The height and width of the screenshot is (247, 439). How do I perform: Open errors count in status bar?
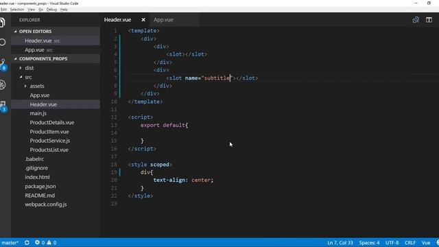tap(40, 242)
